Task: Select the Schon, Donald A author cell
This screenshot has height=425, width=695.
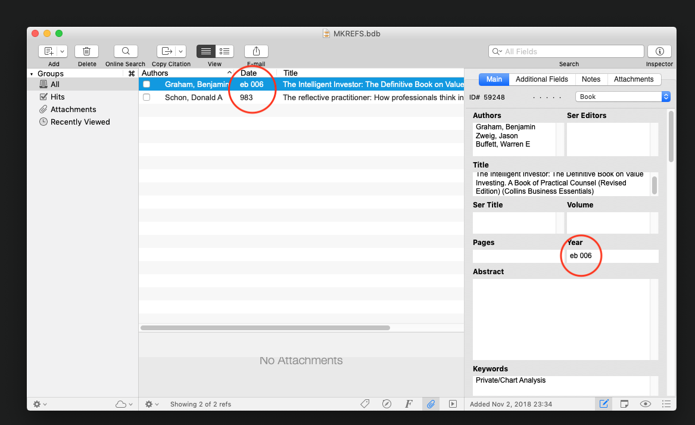Action: 194,97
